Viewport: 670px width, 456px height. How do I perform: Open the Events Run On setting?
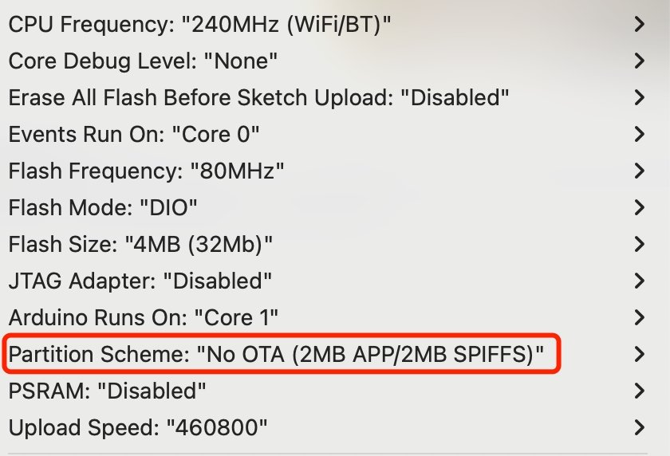click(x=134, y=134)
